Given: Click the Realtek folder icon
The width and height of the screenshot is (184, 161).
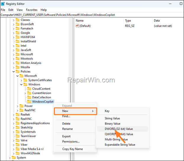Looking at the screenshot, I should pos(18,114).
